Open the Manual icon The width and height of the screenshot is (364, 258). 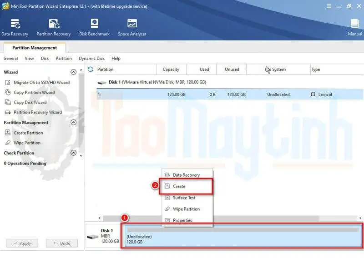pos(355,27)
